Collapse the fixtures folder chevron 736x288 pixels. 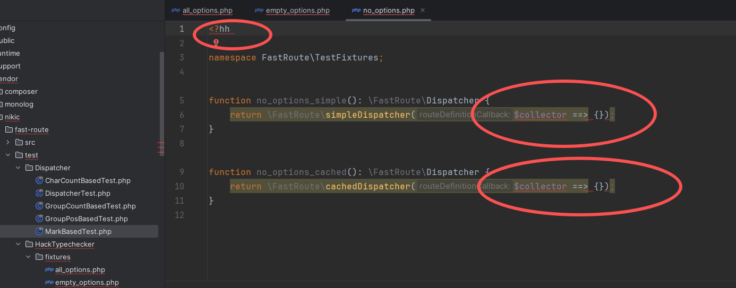tap(28, 257)
